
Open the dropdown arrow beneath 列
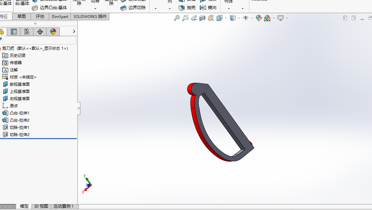170,9
